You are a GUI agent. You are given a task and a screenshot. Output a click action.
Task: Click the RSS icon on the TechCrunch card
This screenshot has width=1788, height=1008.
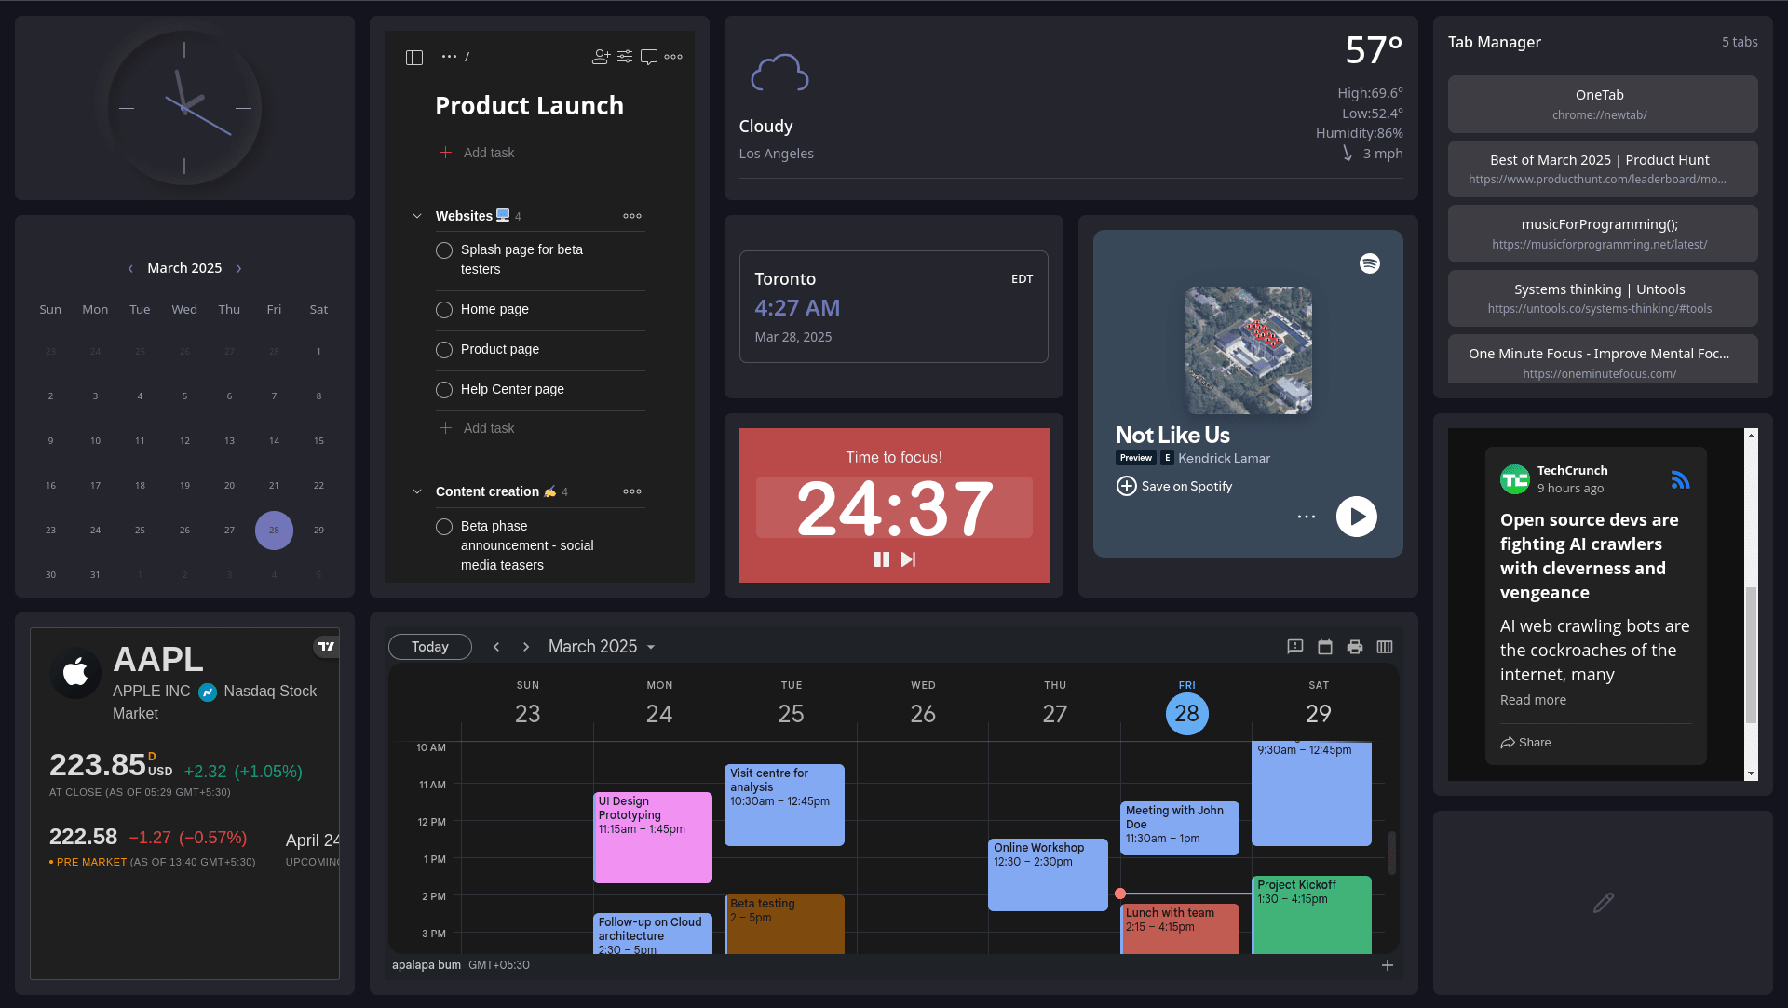click(x=1681, y=478)
